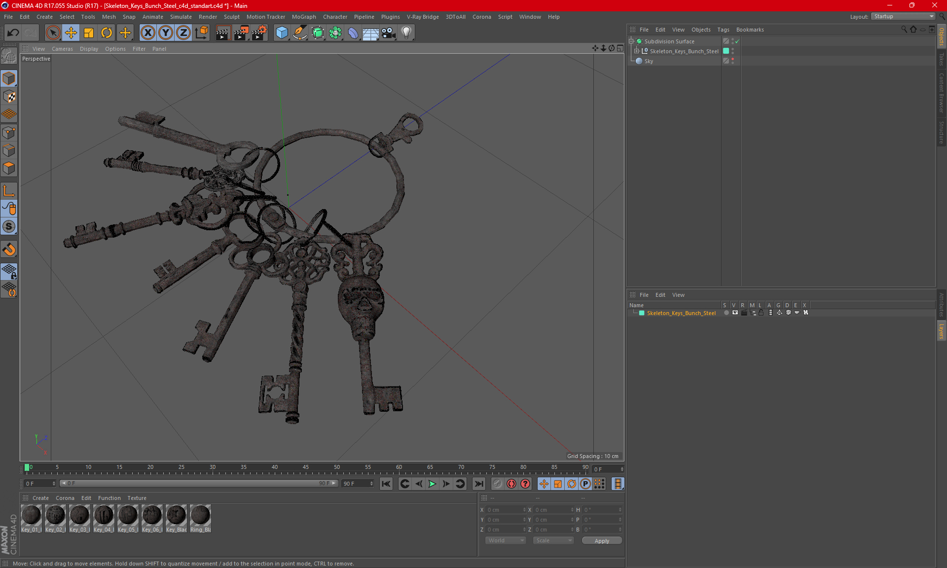Select Make Editable in left palette
This screenshot has height=568, width=947.
coord(9,56)
